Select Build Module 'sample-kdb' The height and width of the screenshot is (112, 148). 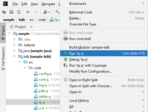(x=104, y=47)
